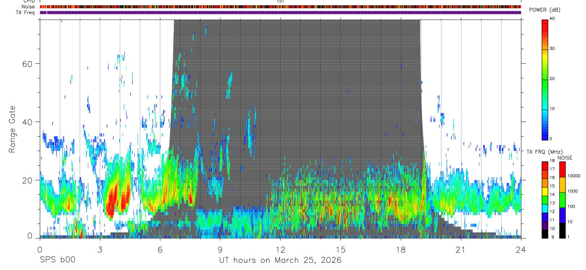Viewport: 586px width, 270px height.
Task: Click the 9 tick on the UT hours axis
Action: pos(220,249)
